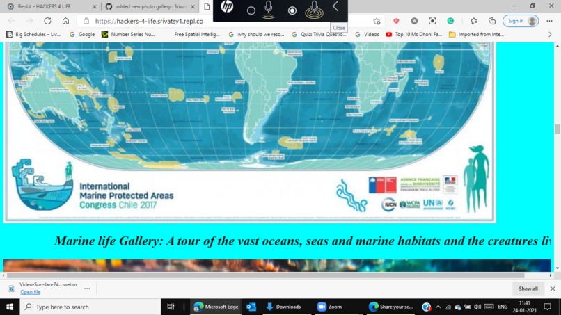Open the Share your screen Edge window
The width and height of the screenshot is (561, 315).
(x=390, y=307)
